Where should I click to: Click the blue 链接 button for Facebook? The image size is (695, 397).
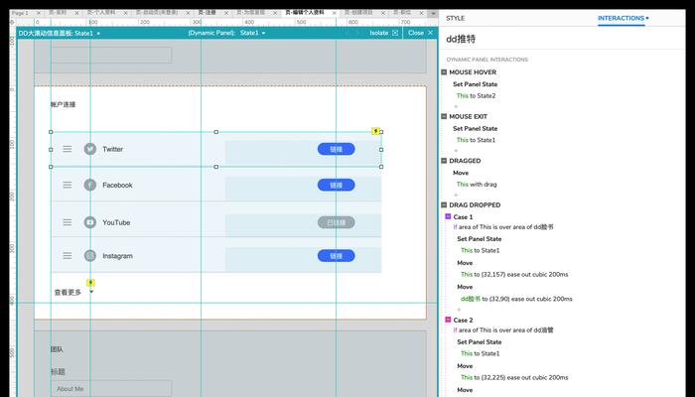(336, 185)
